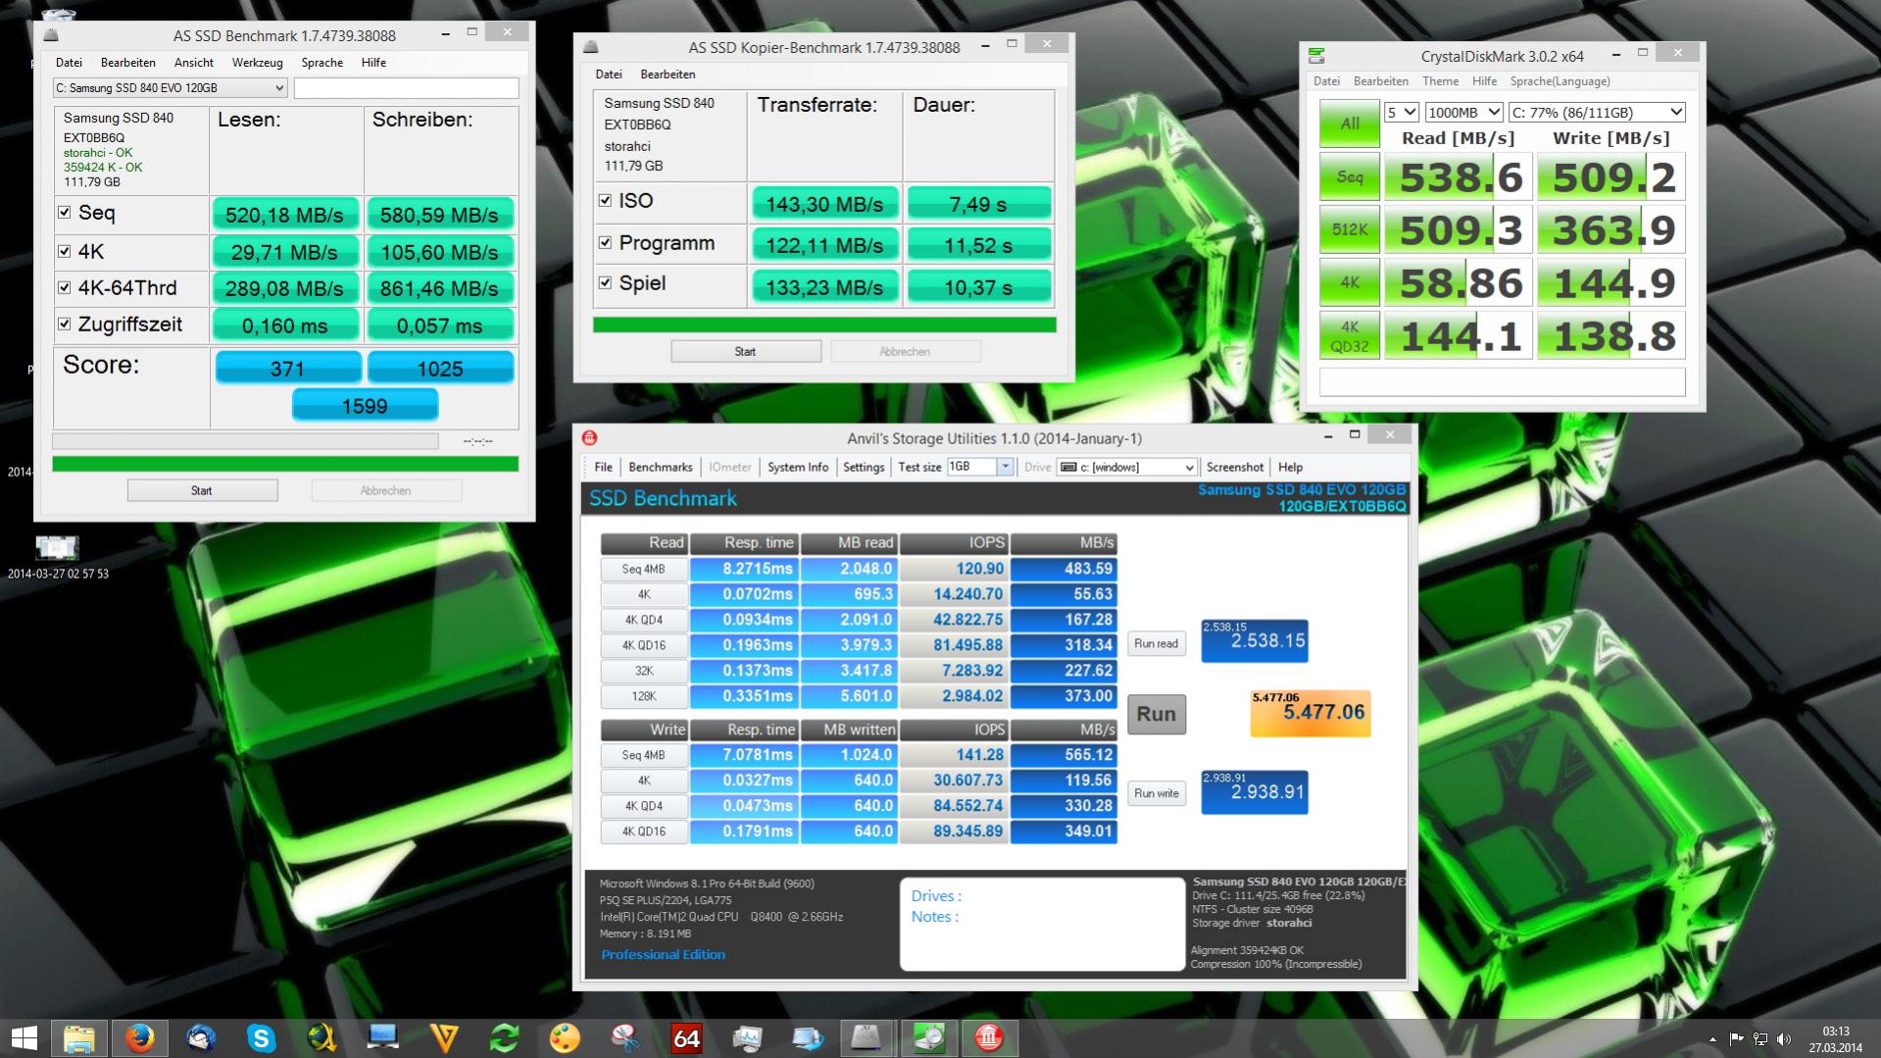
Task: Click the CrystalDiskMark comment field at bottom
Action: [1502, 382]
